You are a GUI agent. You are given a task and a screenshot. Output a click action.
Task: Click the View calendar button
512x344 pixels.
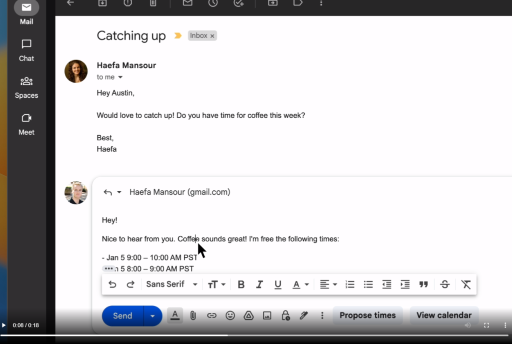click(x=444, y=315)
